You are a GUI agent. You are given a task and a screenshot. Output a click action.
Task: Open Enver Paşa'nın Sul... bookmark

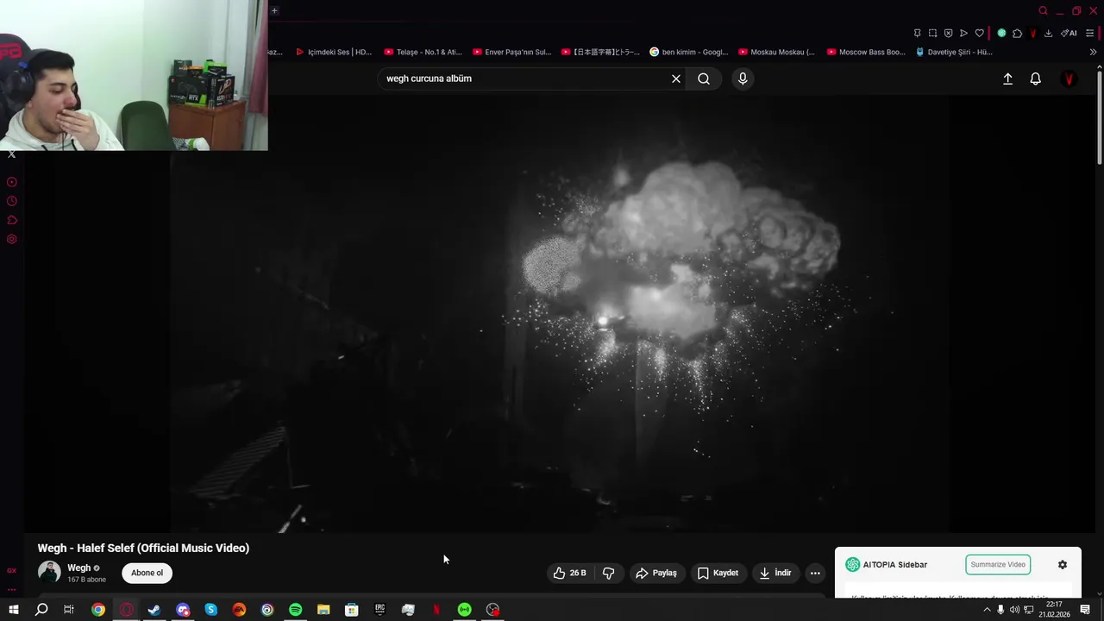pos(511,52)
